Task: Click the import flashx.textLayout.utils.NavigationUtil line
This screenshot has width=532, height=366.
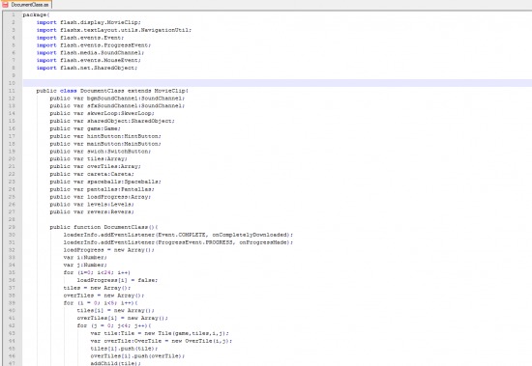Action: click(114, 30)
